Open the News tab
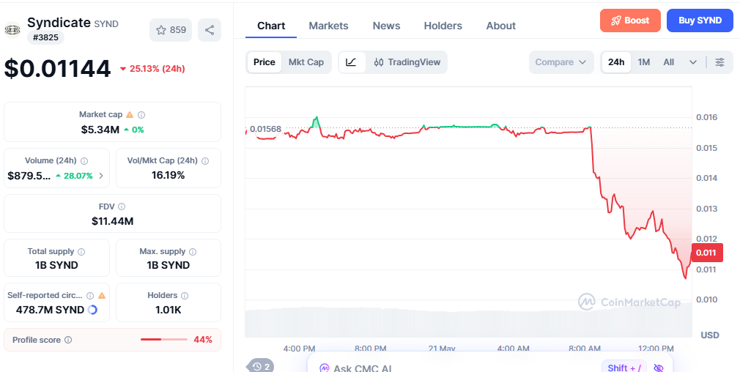The height and width of the screenshot is (372, 740). click(x=386, y=26)
